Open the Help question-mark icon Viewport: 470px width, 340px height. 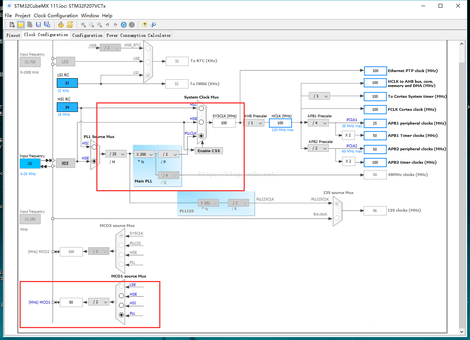(x=145, y=25)
